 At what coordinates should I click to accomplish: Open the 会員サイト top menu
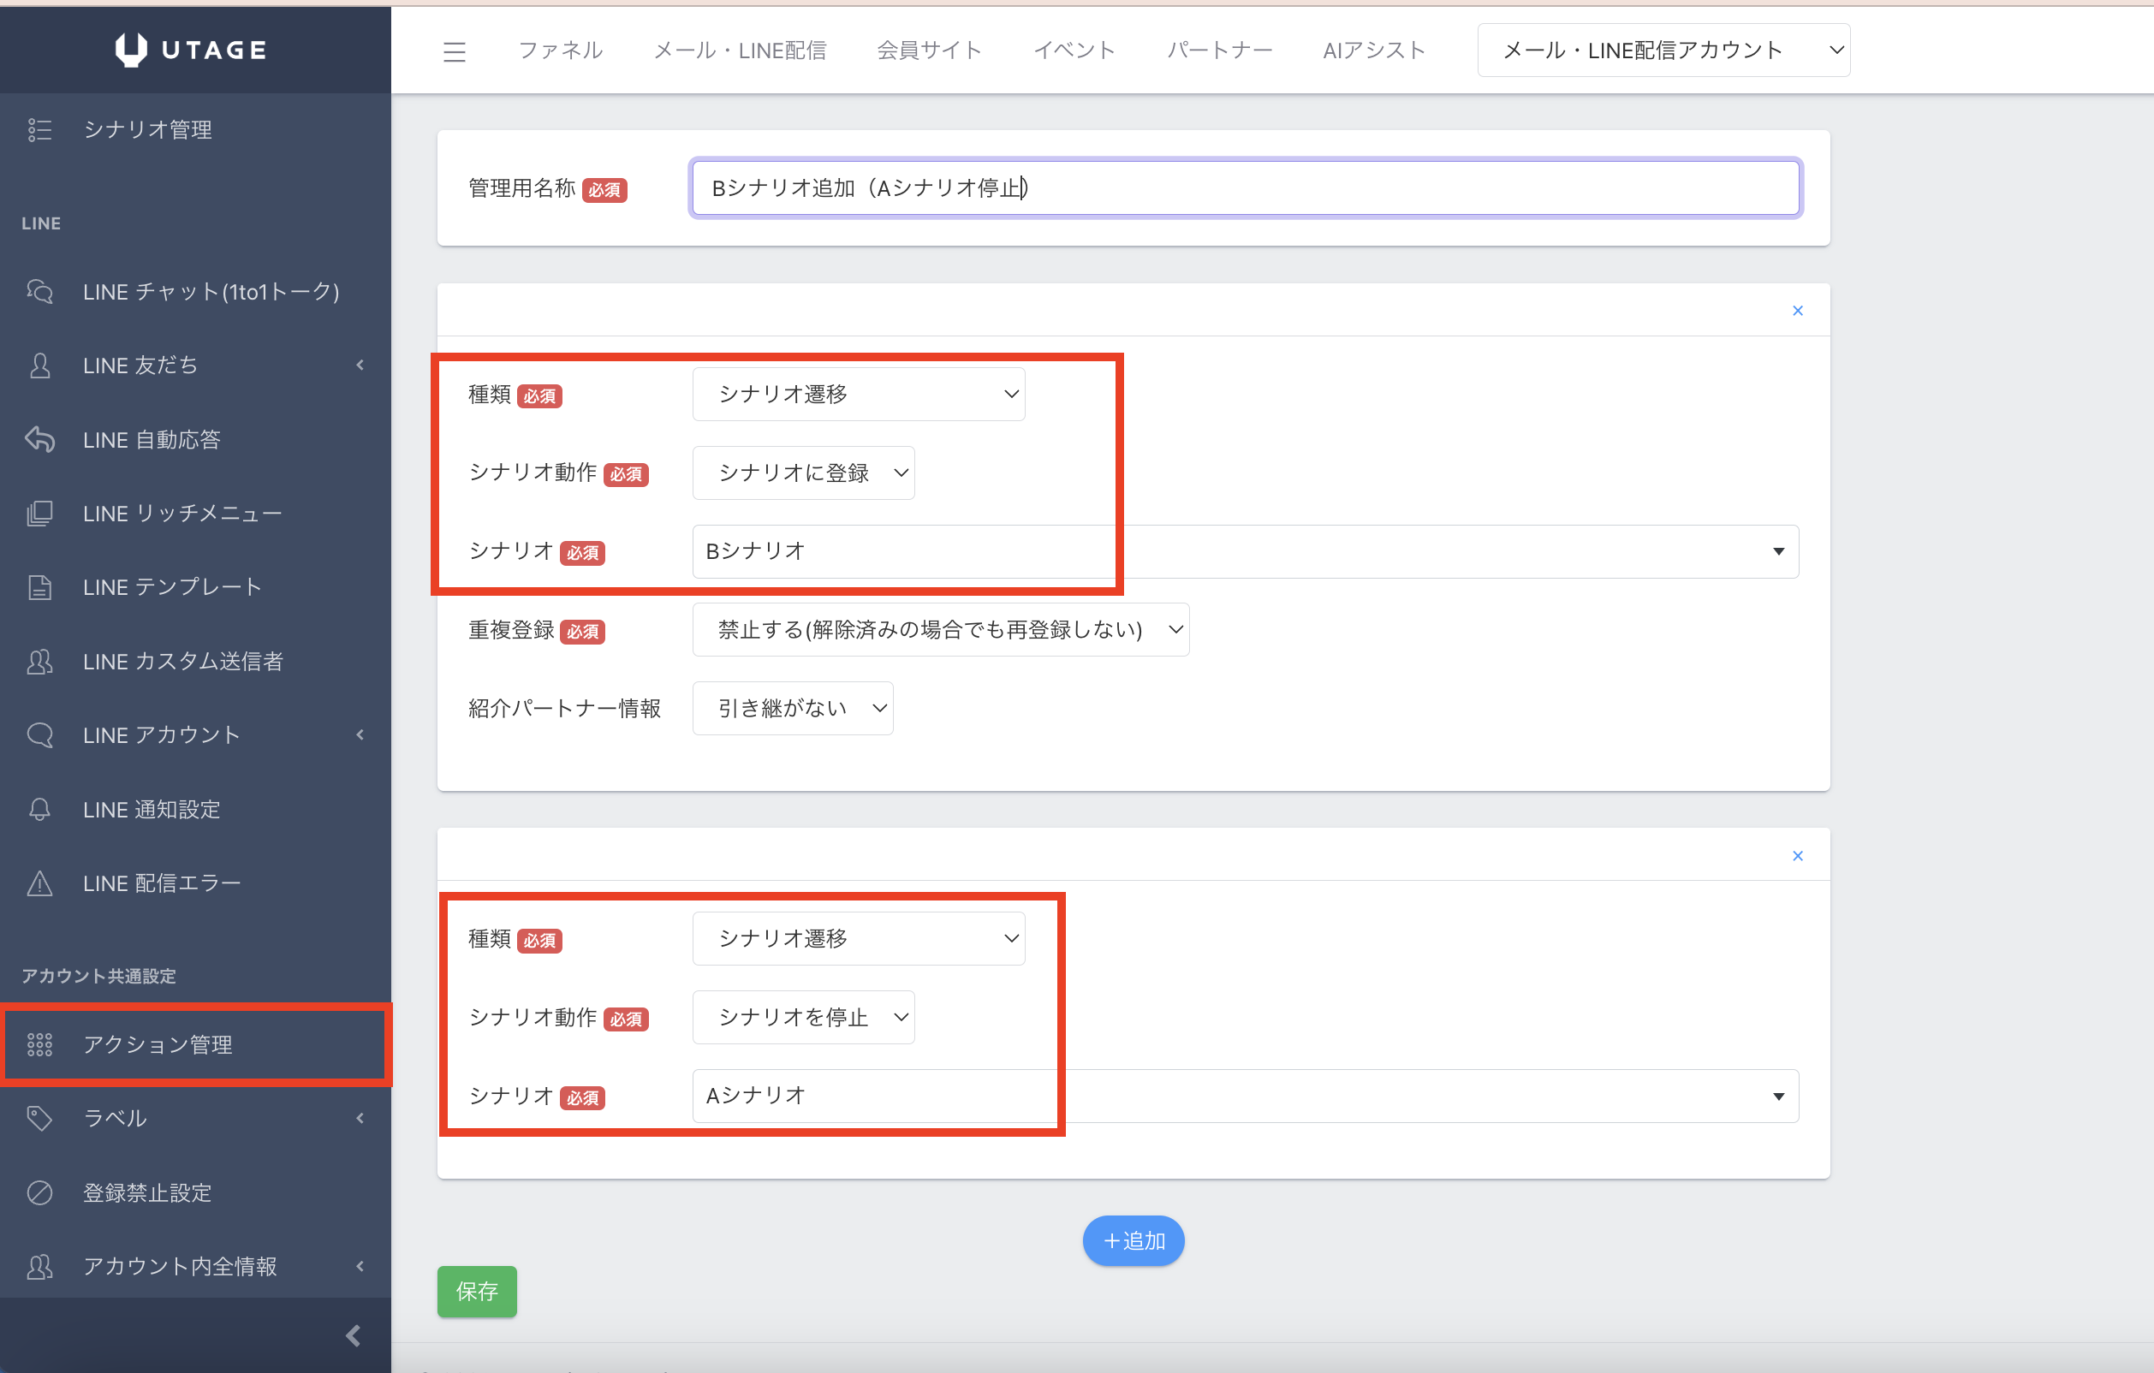929,51
